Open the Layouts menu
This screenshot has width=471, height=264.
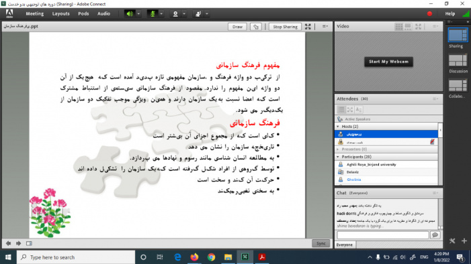(60, 14)
